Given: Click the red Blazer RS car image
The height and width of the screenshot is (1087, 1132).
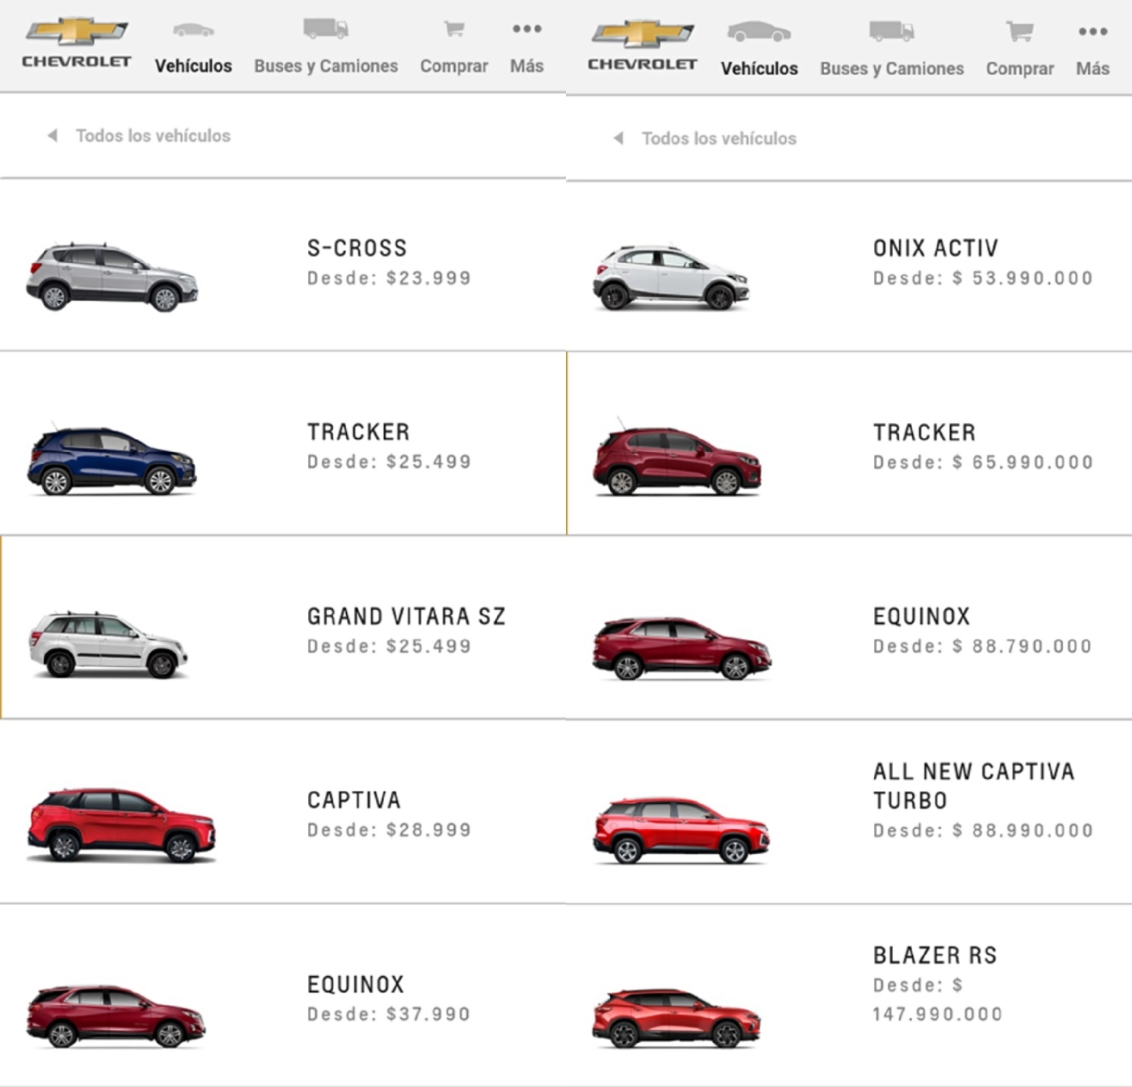Looking at the screenshot, I should click(x=676, y=1019).
